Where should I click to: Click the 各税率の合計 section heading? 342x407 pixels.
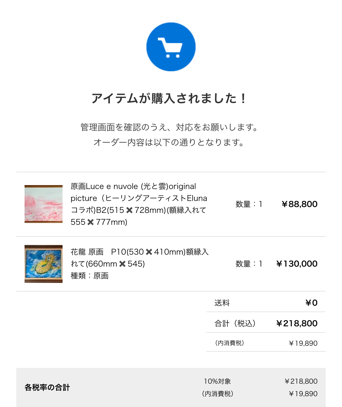tap(47, 387)
